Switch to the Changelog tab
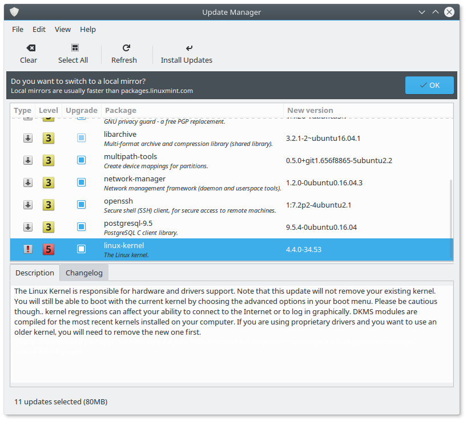This screenshot has width=467, height=422. (x=84, y=273)
